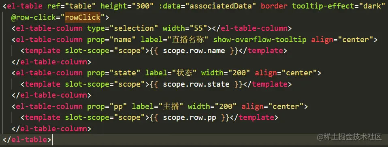Click the associatedData binding value
The image size is (388, 147).
[x=222, y=6]
